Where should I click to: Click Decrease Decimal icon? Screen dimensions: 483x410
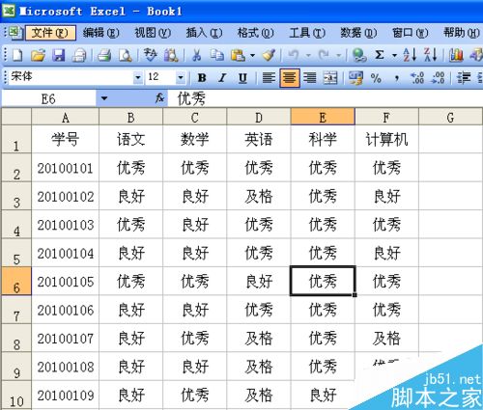point(439,77)
